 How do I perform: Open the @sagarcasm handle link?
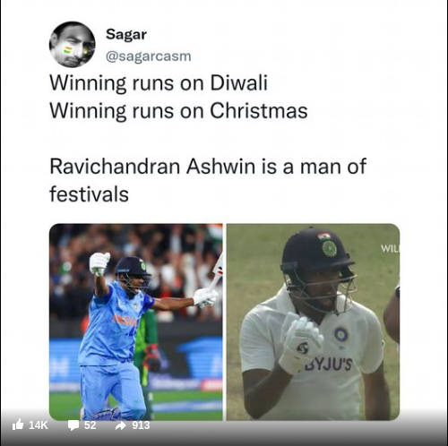(x=149, y=56)
